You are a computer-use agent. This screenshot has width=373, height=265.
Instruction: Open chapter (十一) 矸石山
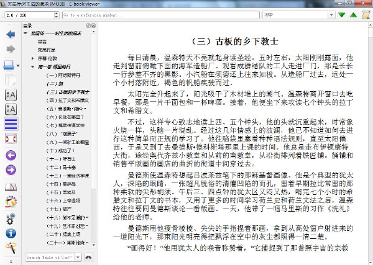(x=61, y=159)
